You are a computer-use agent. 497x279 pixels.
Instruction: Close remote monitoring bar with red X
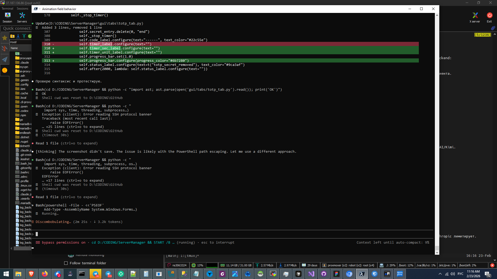492,265
